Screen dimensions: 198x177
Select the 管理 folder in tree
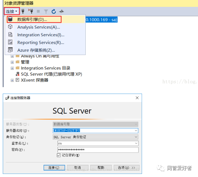25,62
